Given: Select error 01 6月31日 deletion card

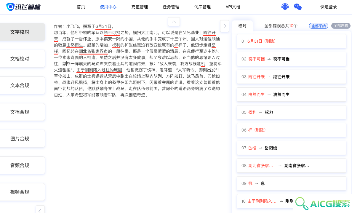Looking at the screenshot, I should 291,41.
